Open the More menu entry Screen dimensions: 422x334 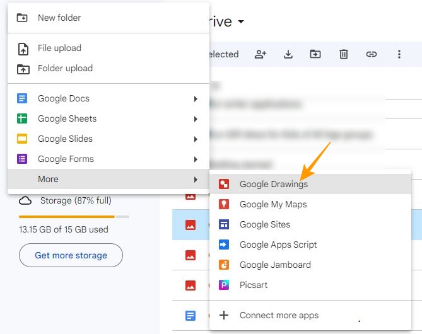point(108,179)
